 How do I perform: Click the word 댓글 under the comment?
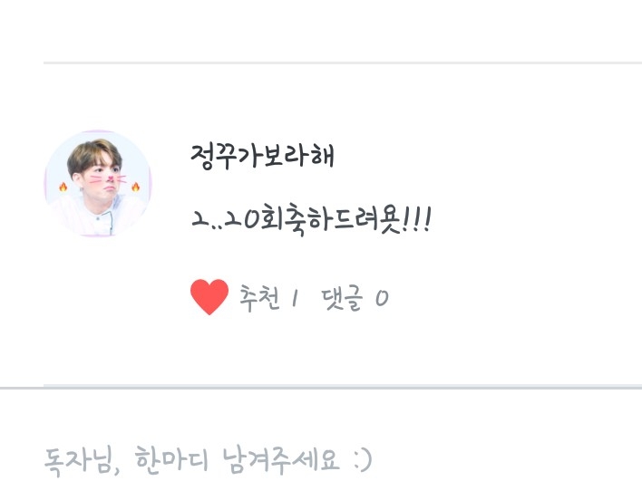[x=342, y=298]
